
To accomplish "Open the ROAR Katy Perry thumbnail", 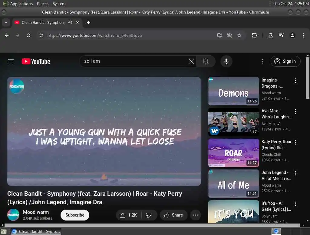I will click(x=233, y=153).
